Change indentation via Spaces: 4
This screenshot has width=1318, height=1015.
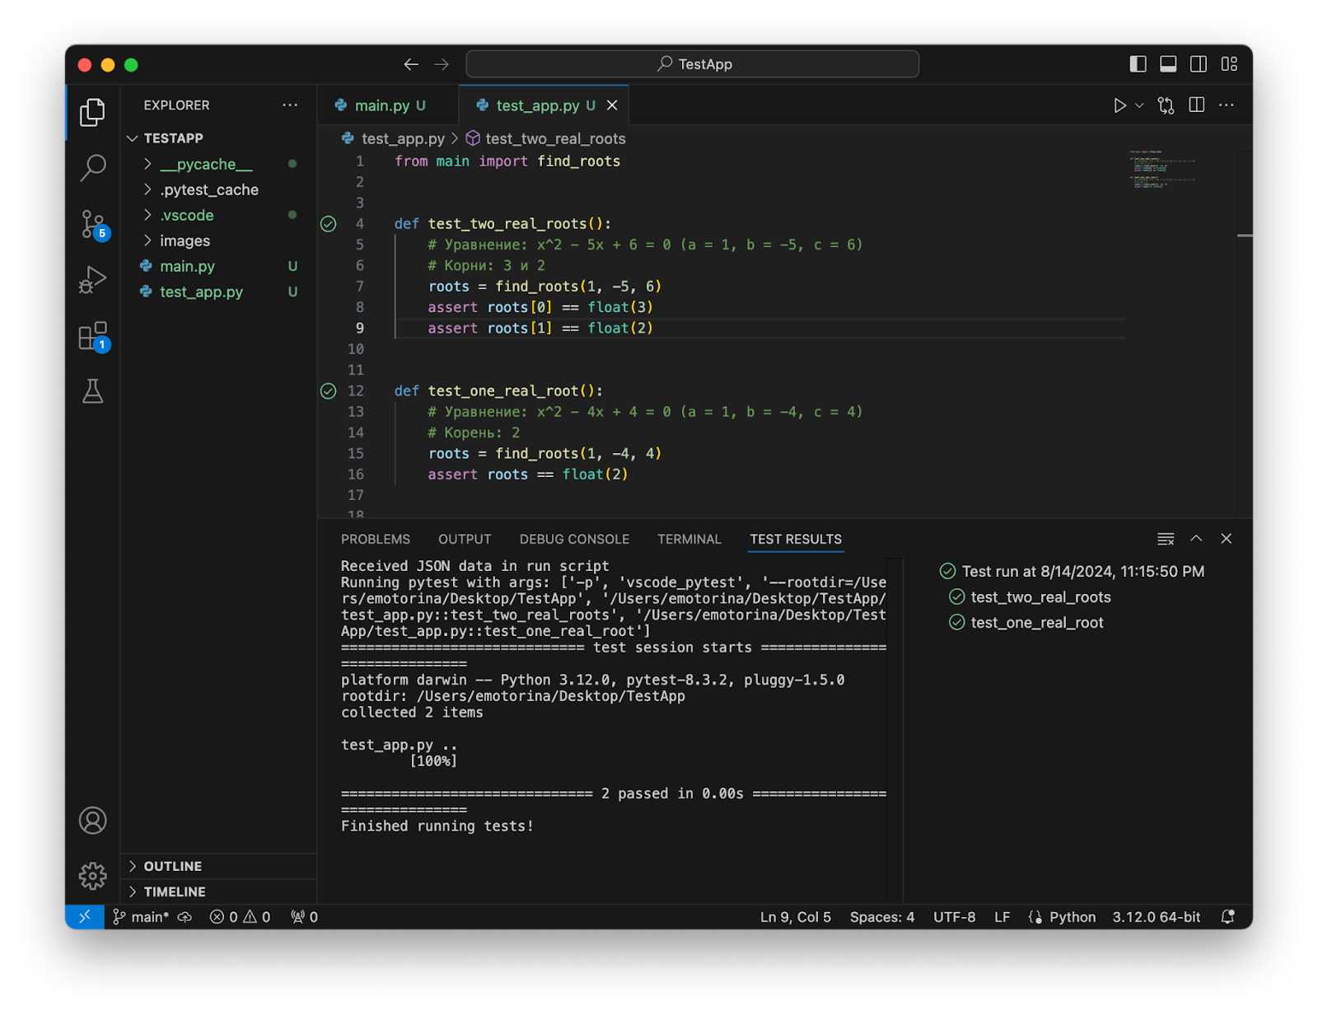point(882,917)
